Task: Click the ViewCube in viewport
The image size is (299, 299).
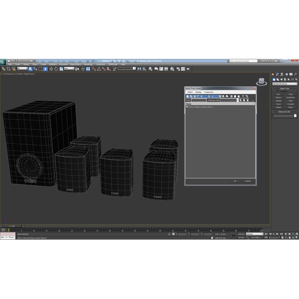Action: pos(261,82)
